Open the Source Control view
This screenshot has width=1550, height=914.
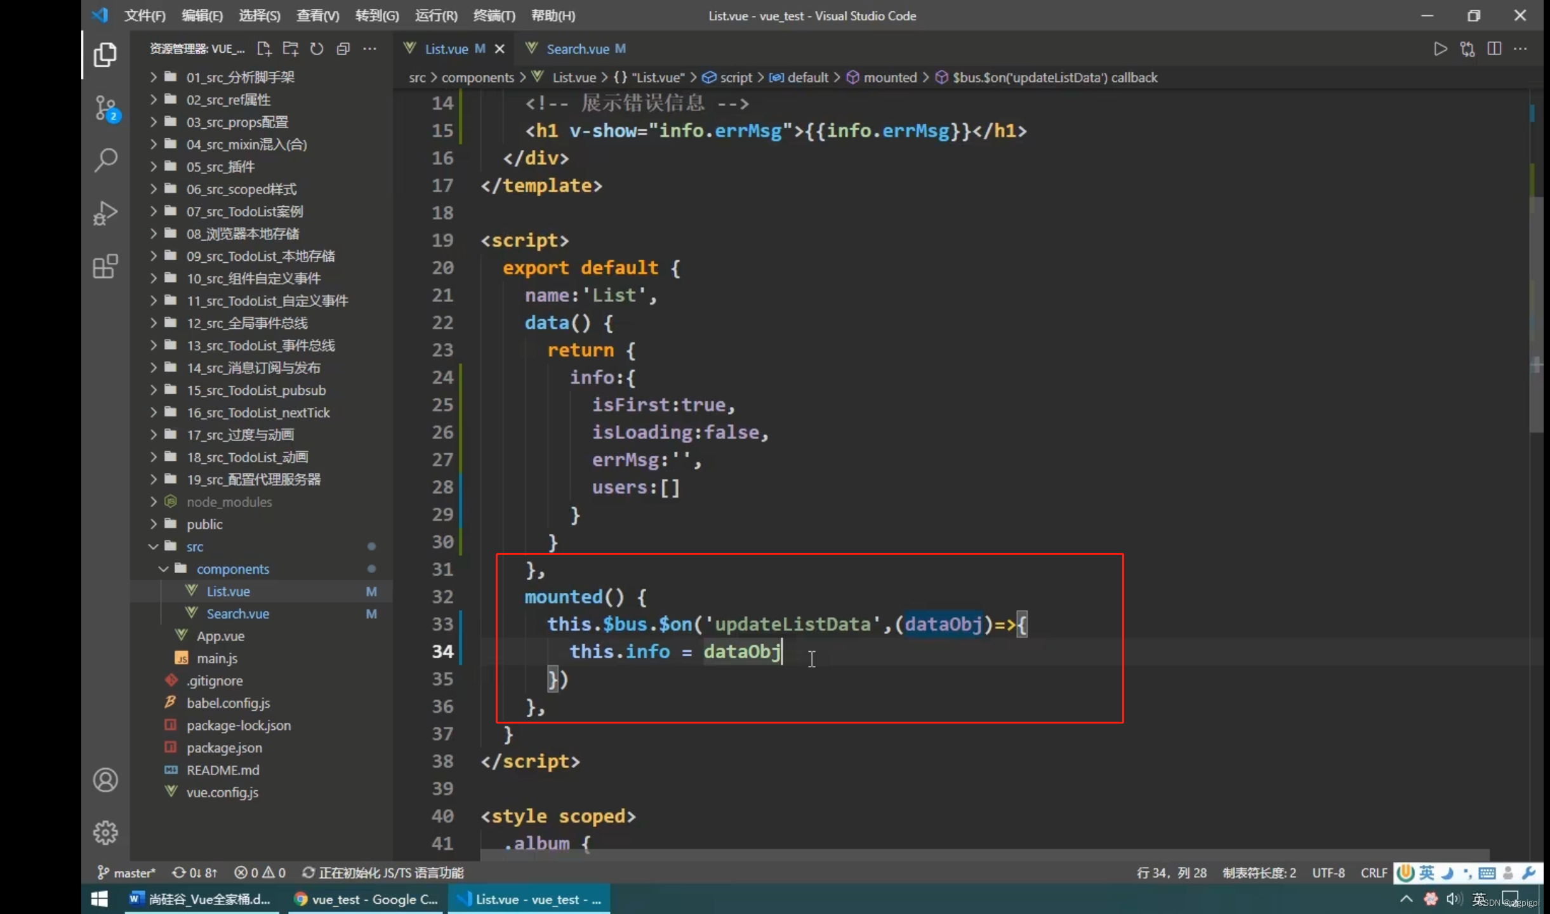pos(105,109)
